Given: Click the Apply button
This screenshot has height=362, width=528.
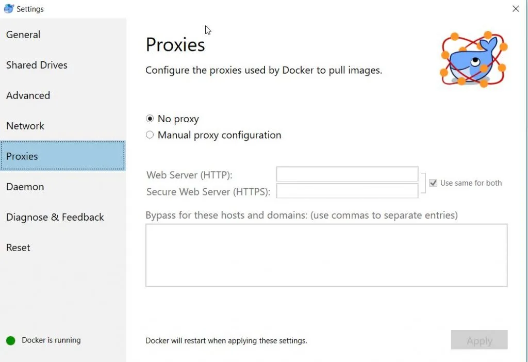Looking at the screenshot, I should 479,340.
